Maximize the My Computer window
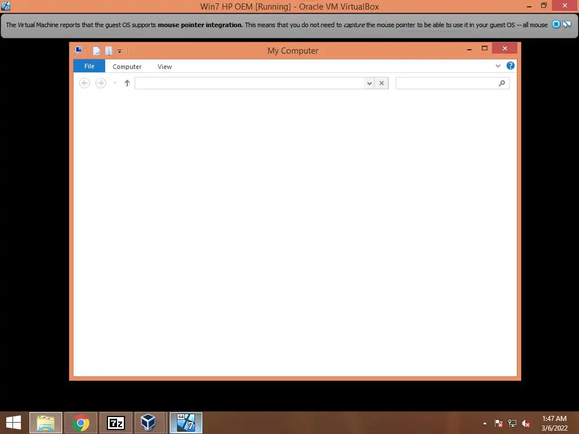Viewport: 579px width, 434px height. [485, 49]
